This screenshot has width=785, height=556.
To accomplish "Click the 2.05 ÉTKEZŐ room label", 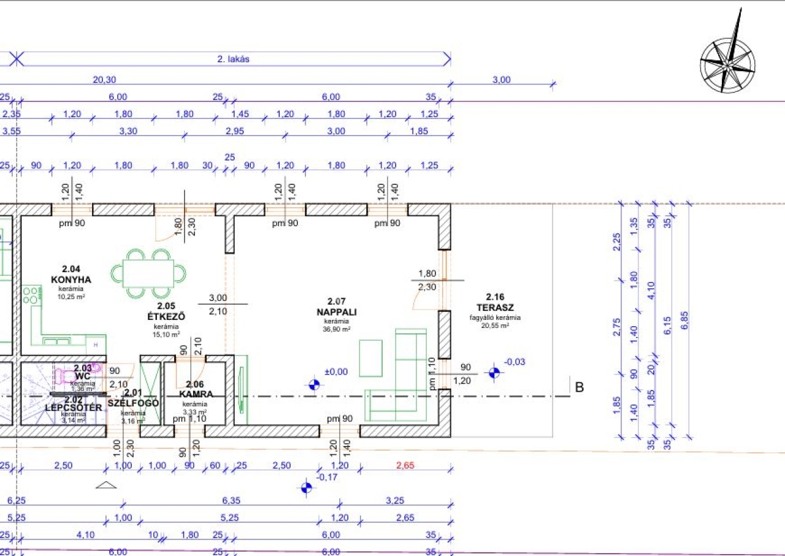I will (x=166, y=311).
